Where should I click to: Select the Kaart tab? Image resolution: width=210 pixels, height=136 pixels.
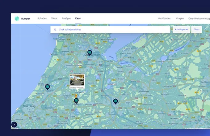pos(78,19)
